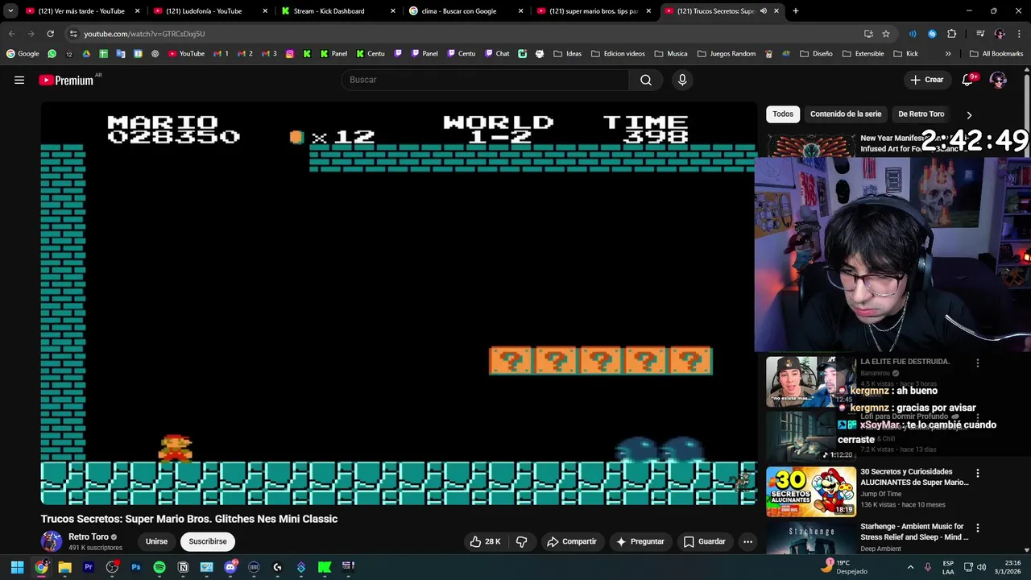1031x580 pixels.
Task: Open the Chrome extensions puzzle icon
Action: [x=952, y=34]
